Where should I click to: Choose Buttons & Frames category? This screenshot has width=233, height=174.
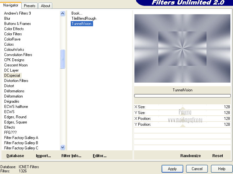pos(17,24)
